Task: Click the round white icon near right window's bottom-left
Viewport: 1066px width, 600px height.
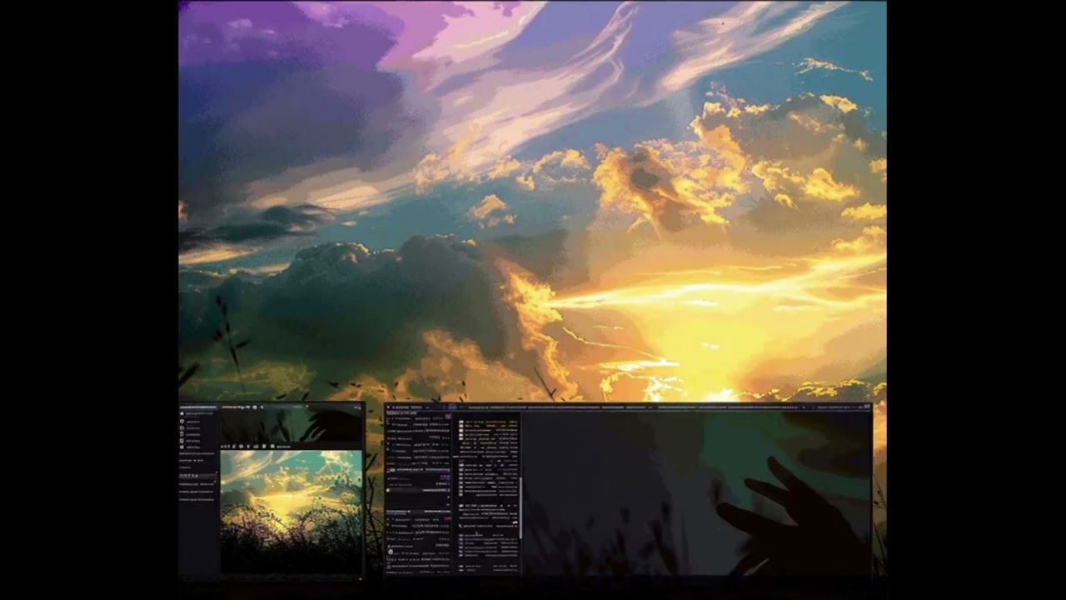Action: 391,552
